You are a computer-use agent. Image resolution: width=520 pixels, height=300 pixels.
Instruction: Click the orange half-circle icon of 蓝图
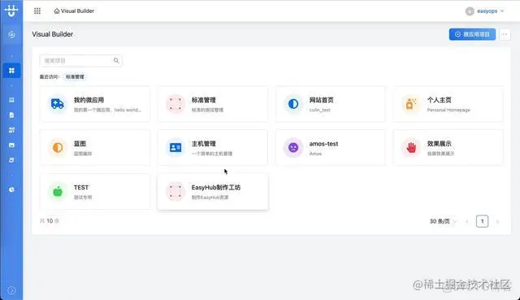(58, 147)
